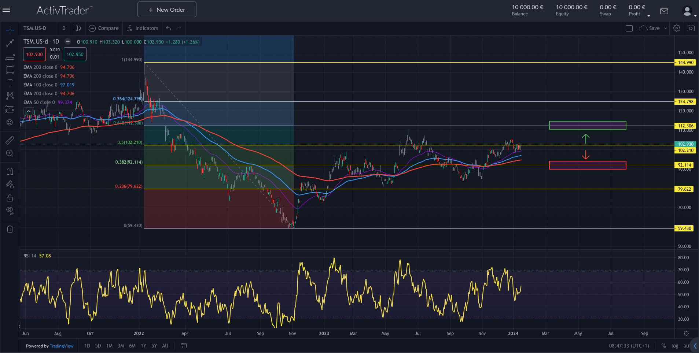This screenshot has width=699, height=353.
Task: Collapse the indicator legend with chevron
Action: tap(29, 111)
